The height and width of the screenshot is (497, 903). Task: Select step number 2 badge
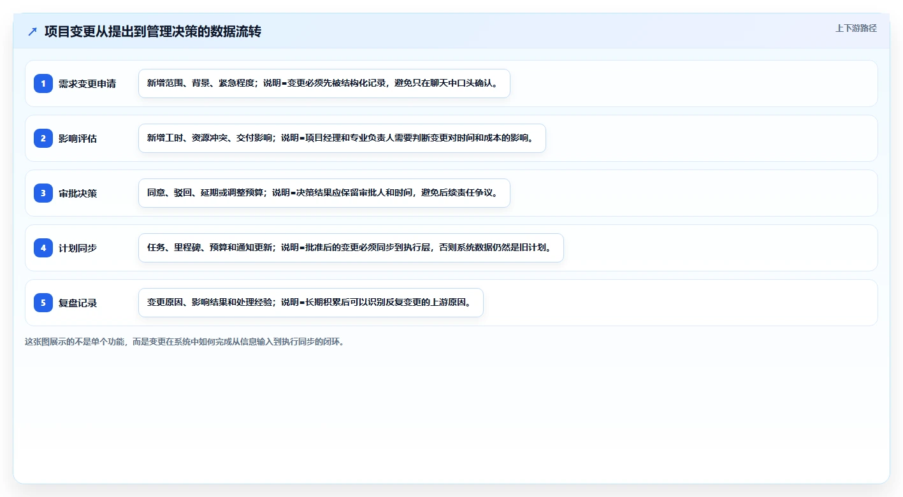pyautogui.click(x=43, y=138)
